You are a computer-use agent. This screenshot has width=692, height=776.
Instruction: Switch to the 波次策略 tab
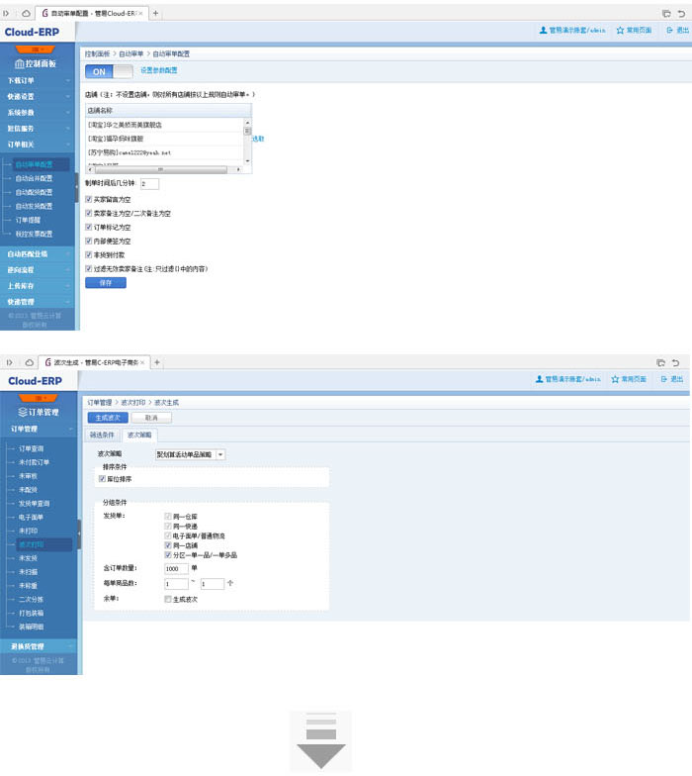tap(139, 436)
